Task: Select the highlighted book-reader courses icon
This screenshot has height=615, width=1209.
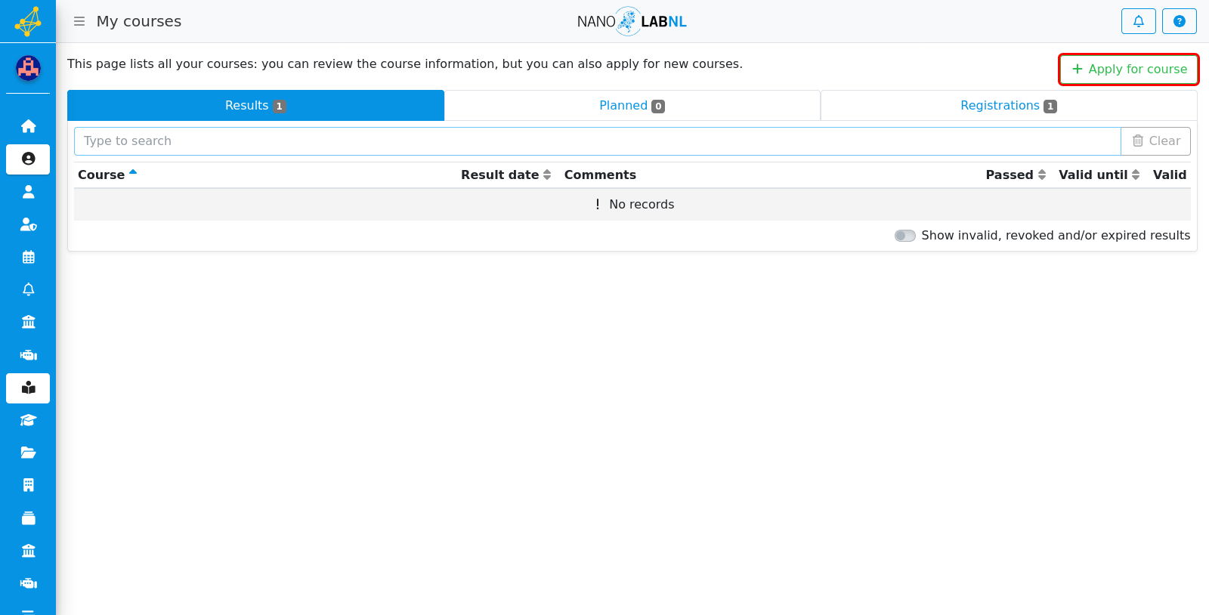Action: coord(28,388)
